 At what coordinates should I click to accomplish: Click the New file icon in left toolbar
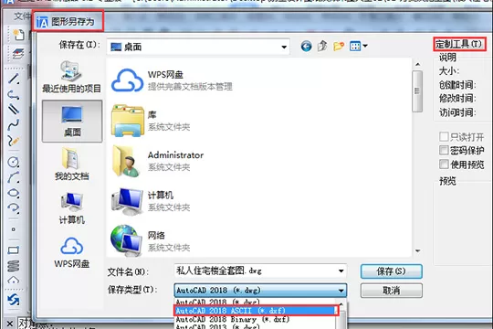pyautogui.click(x=18, y=35)
